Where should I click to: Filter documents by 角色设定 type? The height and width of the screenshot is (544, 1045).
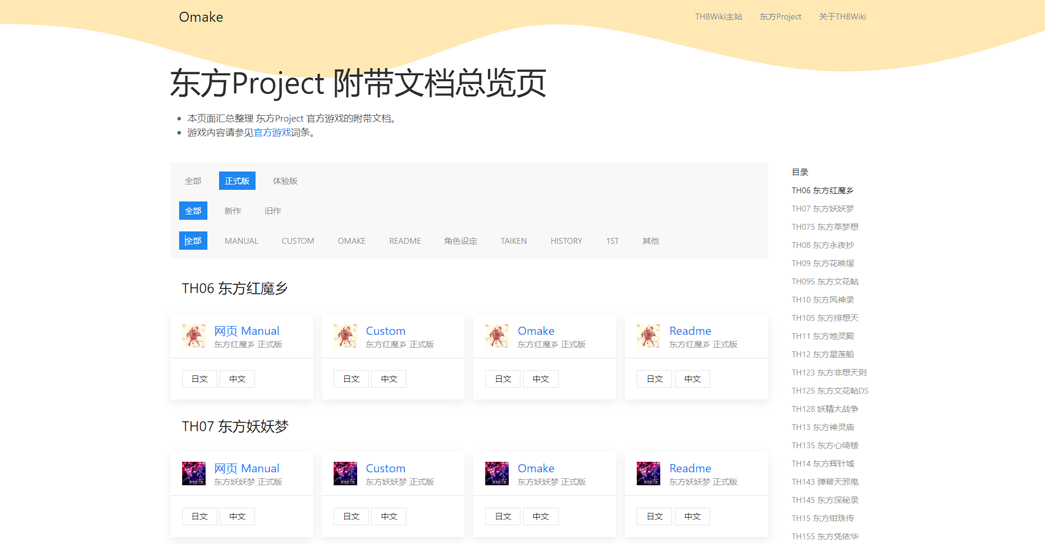[461, 241]
